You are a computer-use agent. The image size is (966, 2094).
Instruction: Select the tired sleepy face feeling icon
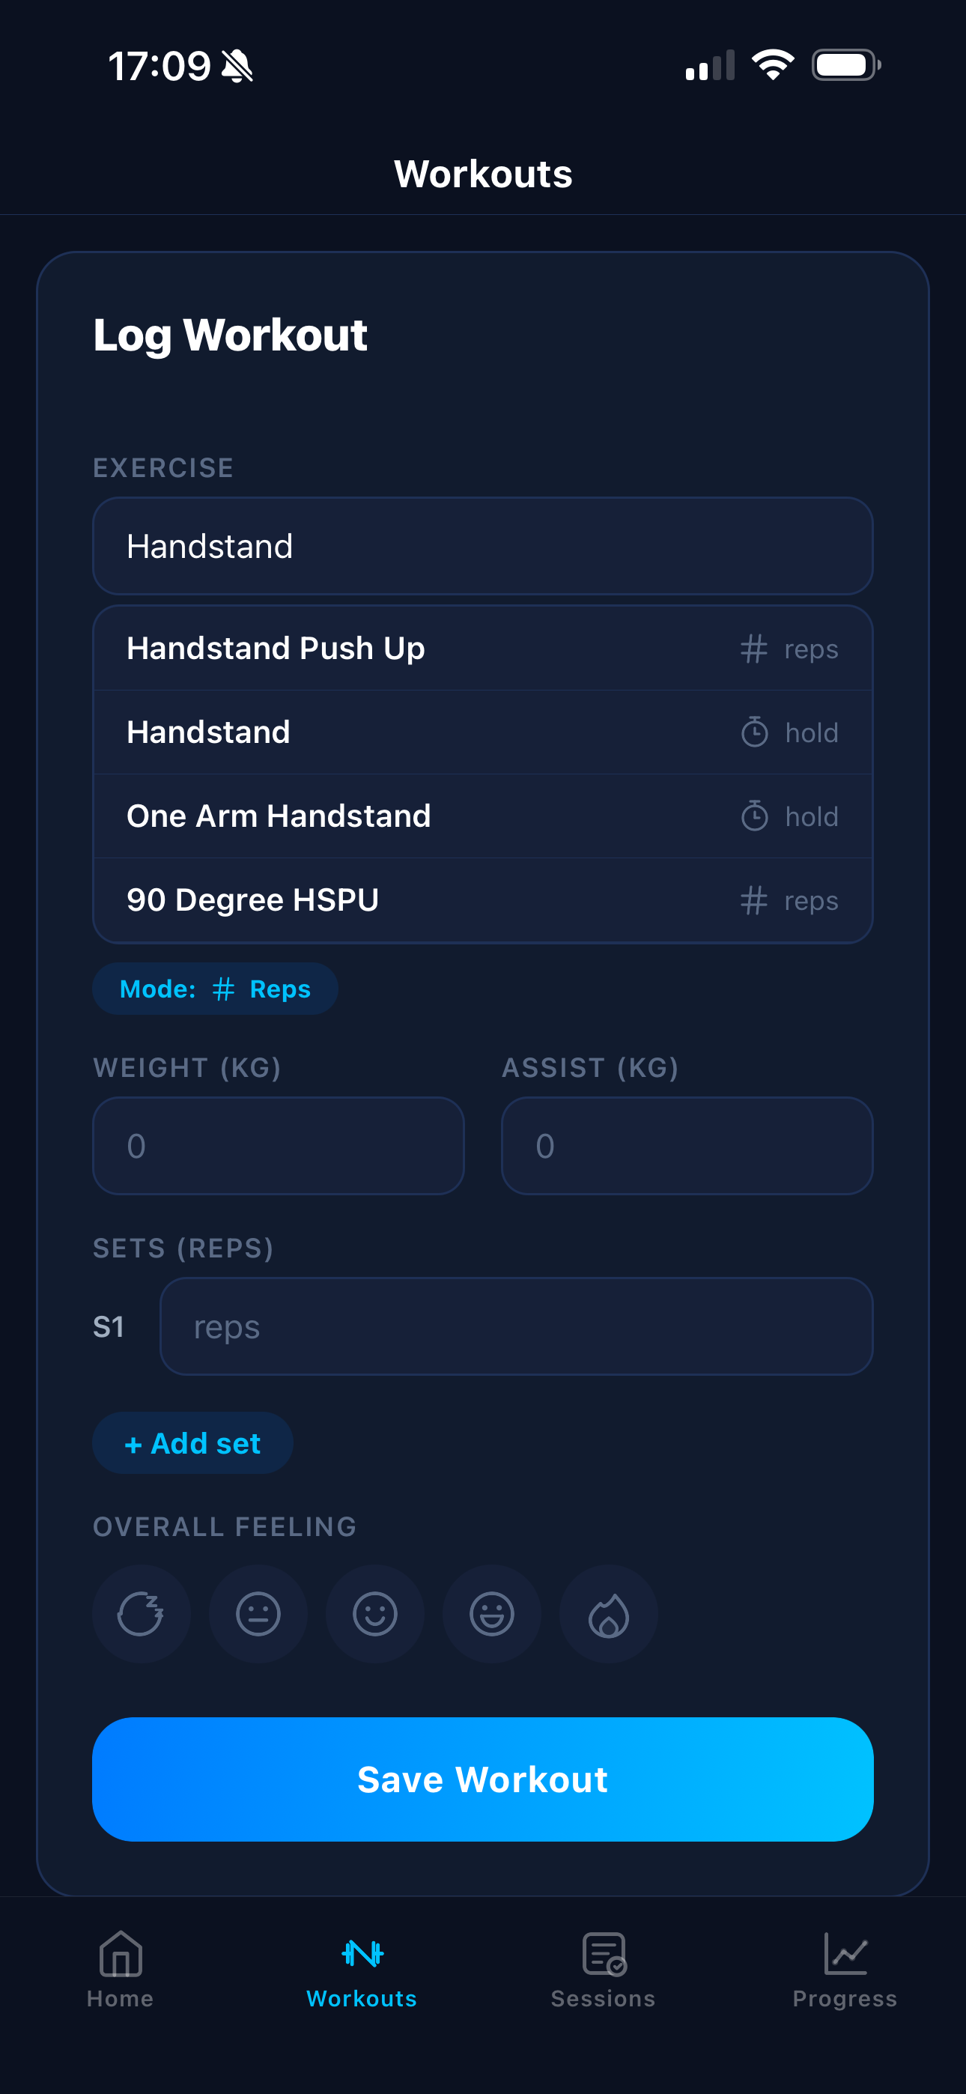point(141,1614)
